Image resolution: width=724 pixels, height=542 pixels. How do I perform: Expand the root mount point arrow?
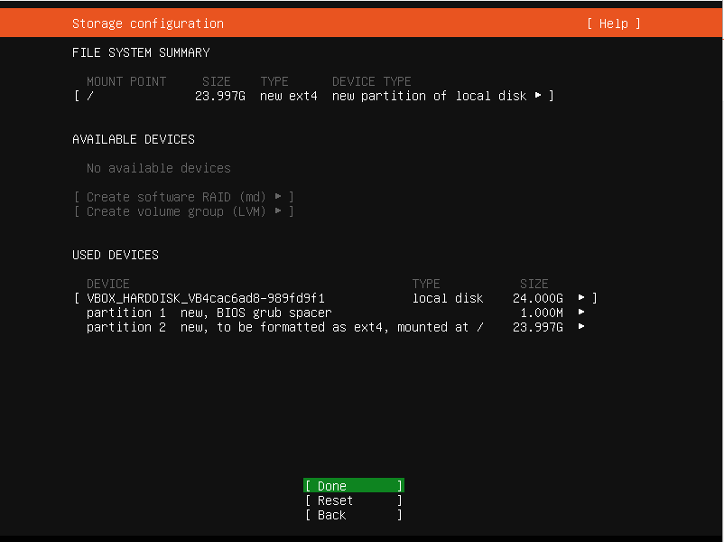538,95
